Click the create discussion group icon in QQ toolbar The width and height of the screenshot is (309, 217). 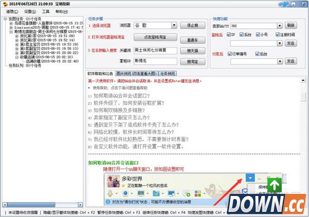pyautogui.click(x=186, y=193)
